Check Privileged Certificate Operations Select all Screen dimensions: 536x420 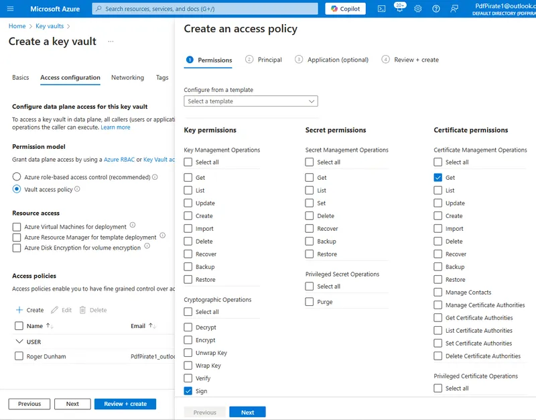click(x=438, y=388)
